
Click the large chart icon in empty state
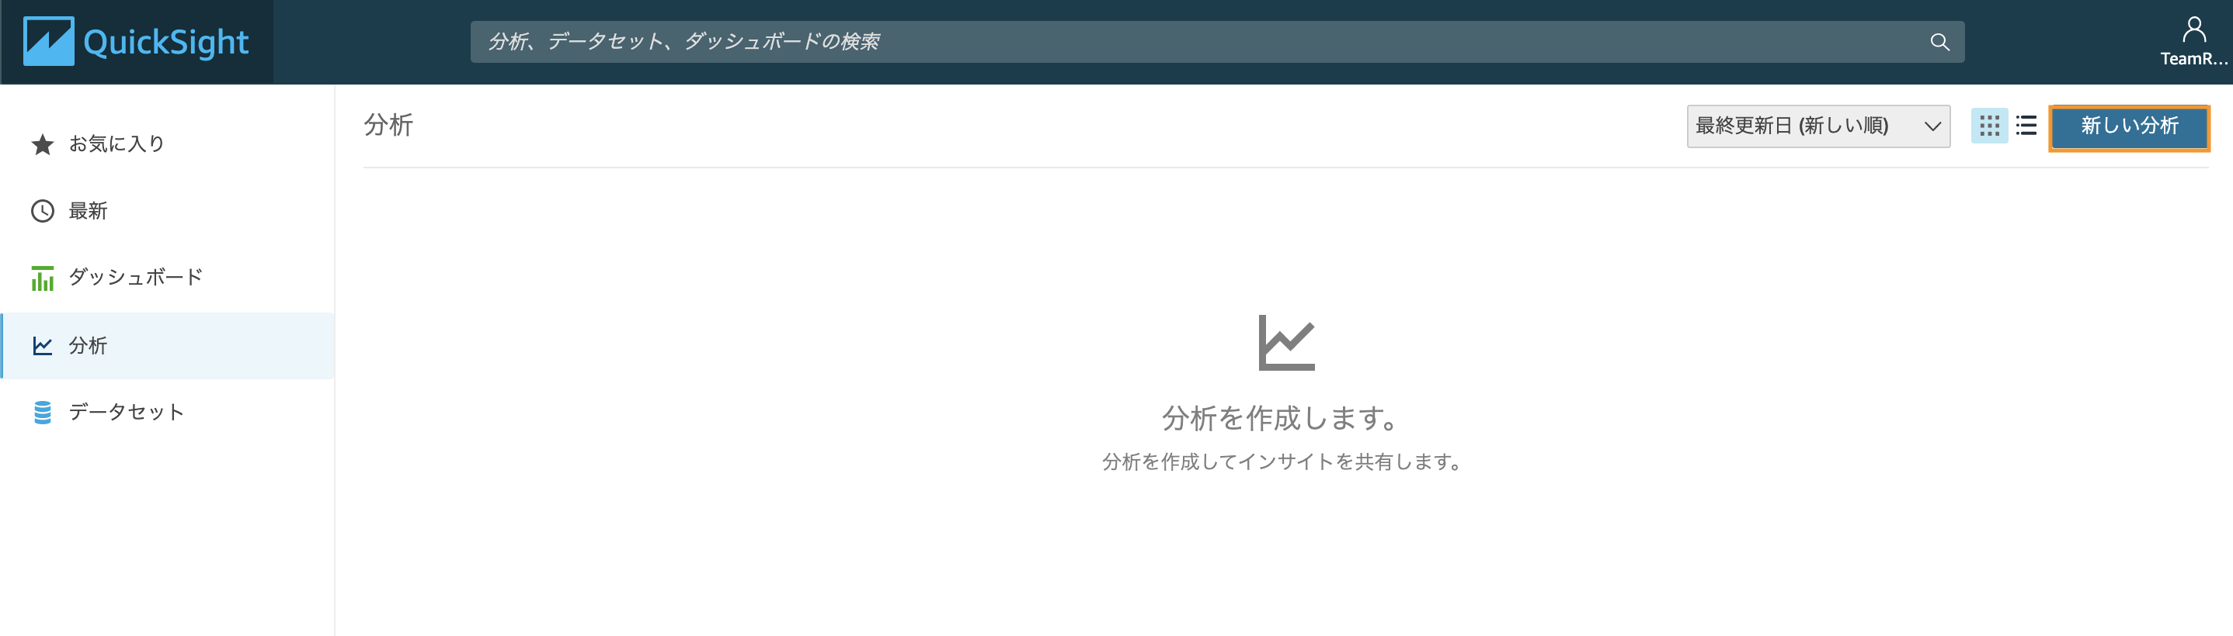click(x=1285, y=343)
